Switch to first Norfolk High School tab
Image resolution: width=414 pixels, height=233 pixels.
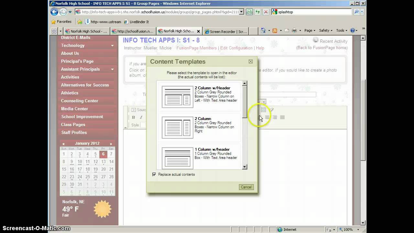(x=86, y=31)
